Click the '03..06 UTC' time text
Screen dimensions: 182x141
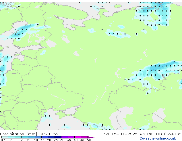tap(151, 134)
